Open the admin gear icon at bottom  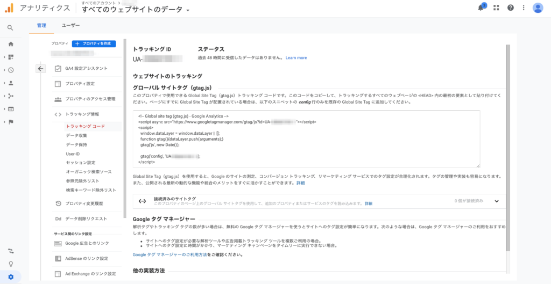pos(11,277)
